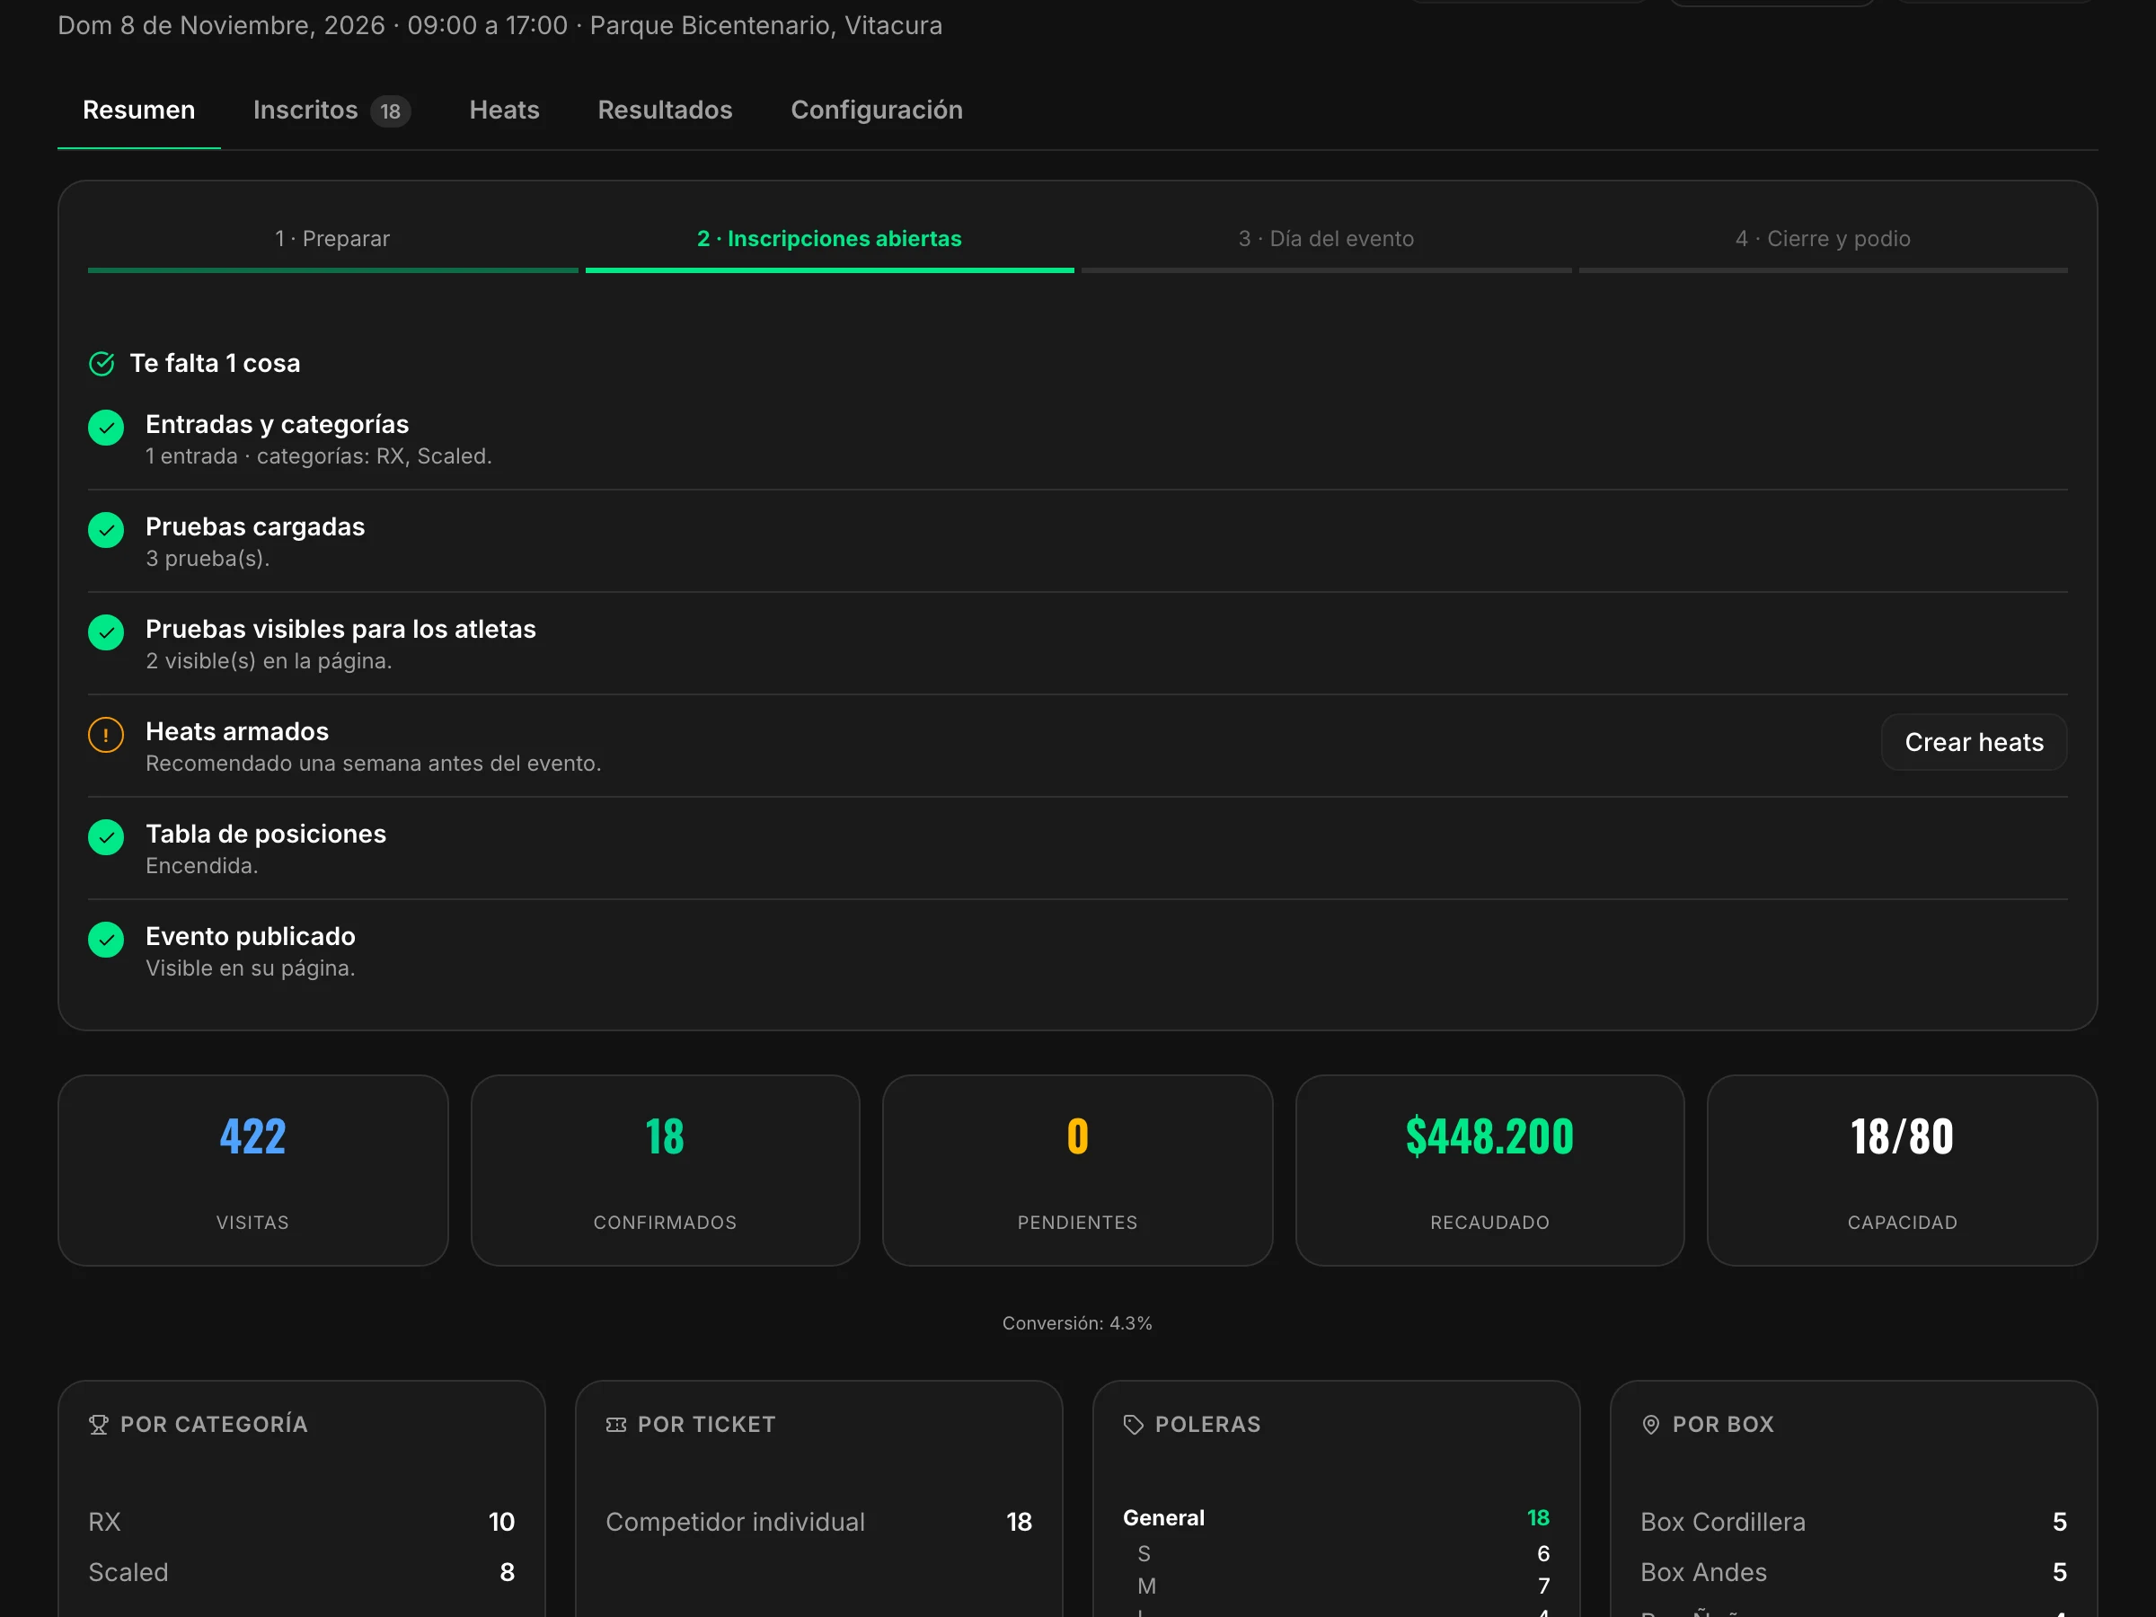Click the Conversión: 4.3% text

(1077, 1323)
